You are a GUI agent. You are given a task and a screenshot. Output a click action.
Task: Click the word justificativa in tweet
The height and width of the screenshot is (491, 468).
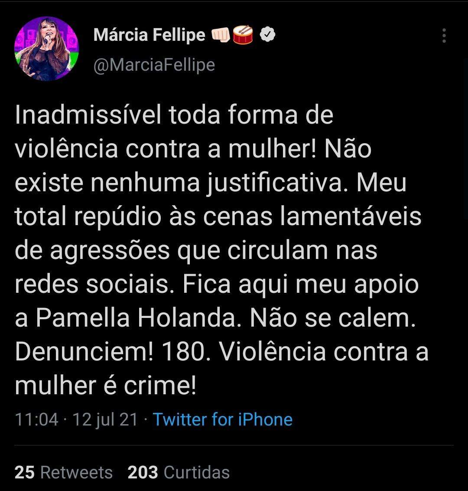pos(280,183)
